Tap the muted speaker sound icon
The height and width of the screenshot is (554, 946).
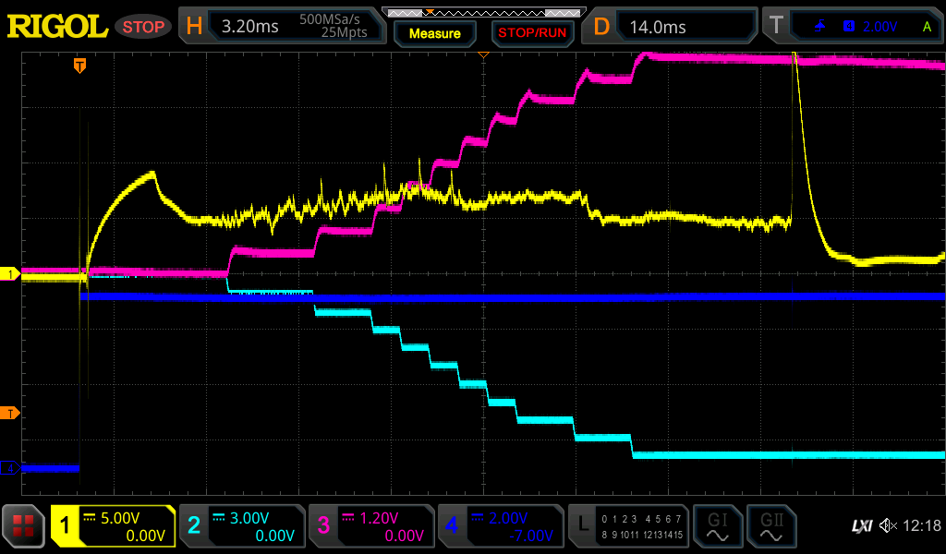(889, 526)
